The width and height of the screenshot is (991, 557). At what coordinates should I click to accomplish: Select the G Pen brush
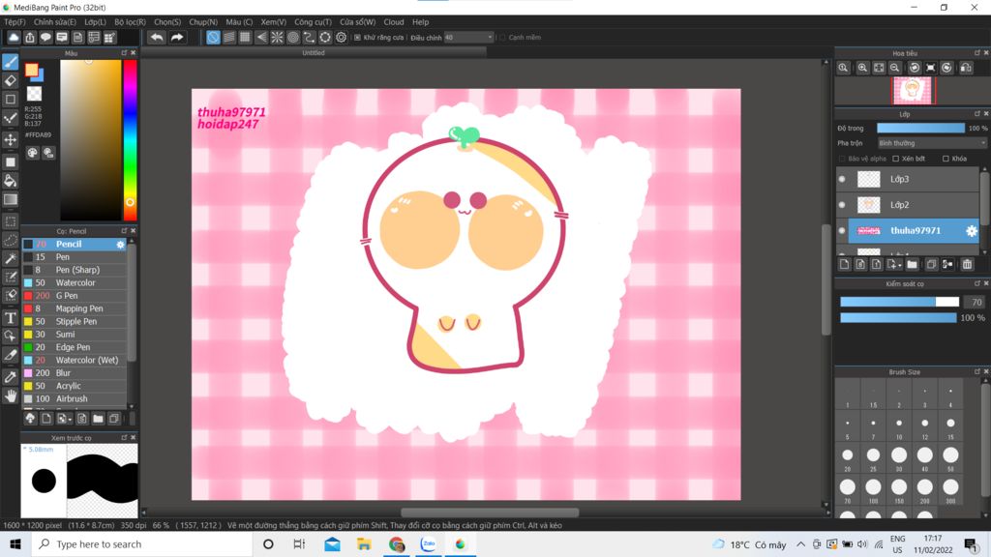(75, 296)
